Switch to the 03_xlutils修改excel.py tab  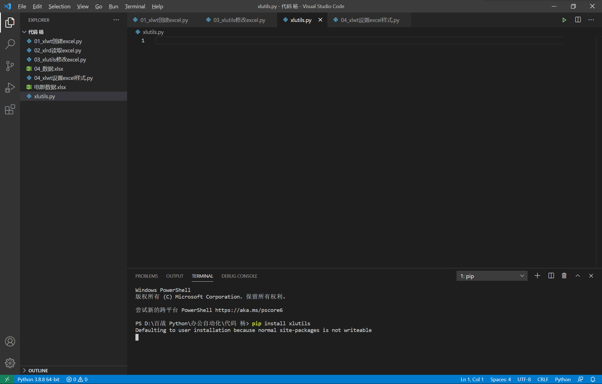coord(239,20)
